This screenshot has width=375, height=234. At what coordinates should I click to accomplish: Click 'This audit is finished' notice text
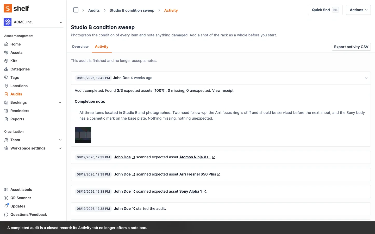tap(114, 61)
